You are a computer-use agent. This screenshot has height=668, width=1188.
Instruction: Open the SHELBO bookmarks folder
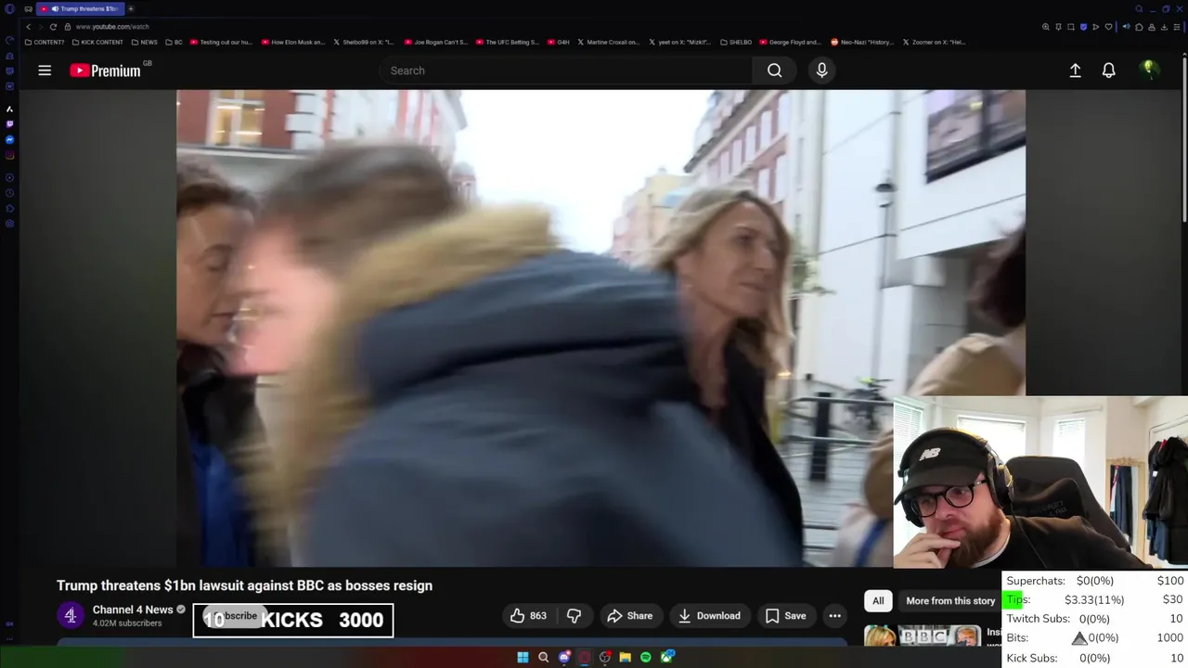(736, 42)
